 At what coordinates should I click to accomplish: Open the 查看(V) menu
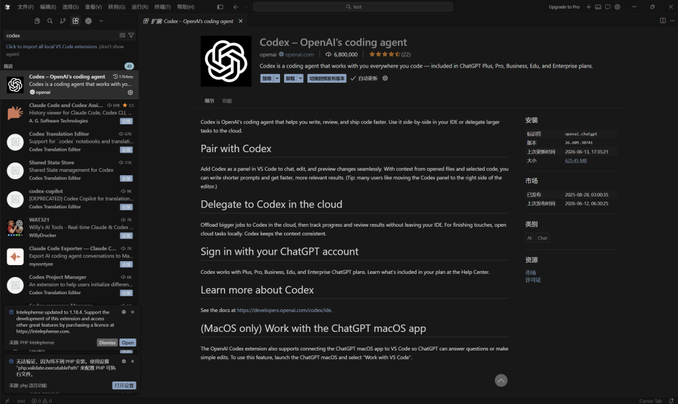(93, 7)
